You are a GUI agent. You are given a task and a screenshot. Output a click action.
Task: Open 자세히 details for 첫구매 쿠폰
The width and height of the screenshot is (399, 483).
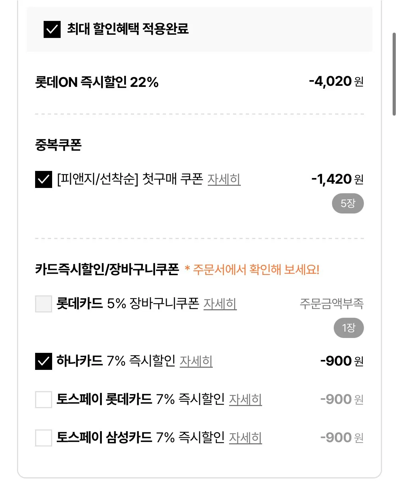point(225,180)
